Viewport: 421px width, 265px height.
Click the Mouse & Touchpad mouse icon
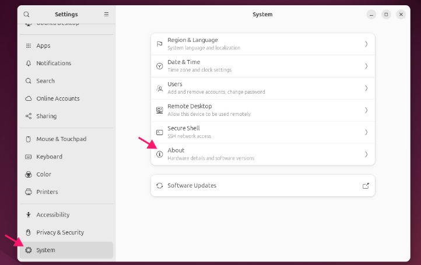(x=29, y=139)
